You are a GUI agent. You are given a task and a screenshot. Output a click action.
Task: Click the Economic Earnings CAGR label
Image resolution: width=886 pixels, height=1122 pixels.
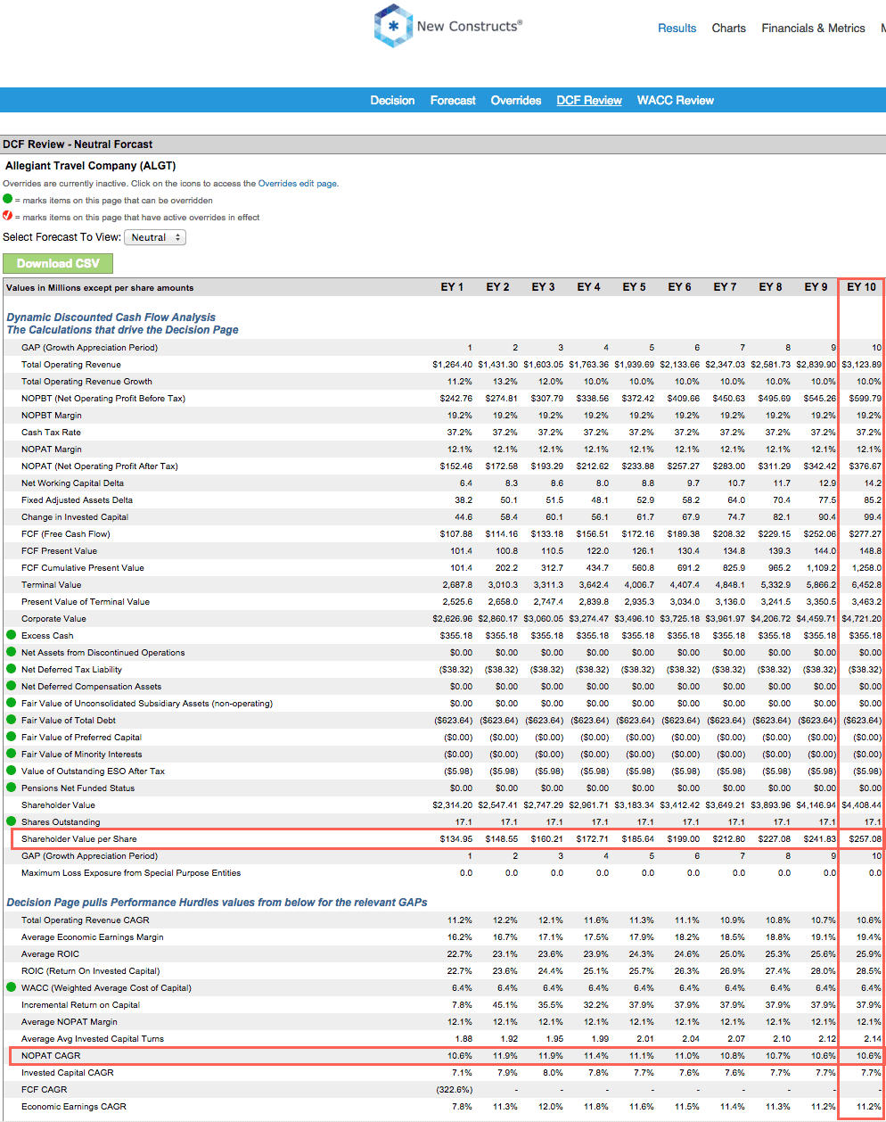pyautogui.click(x=74, y=1107)
